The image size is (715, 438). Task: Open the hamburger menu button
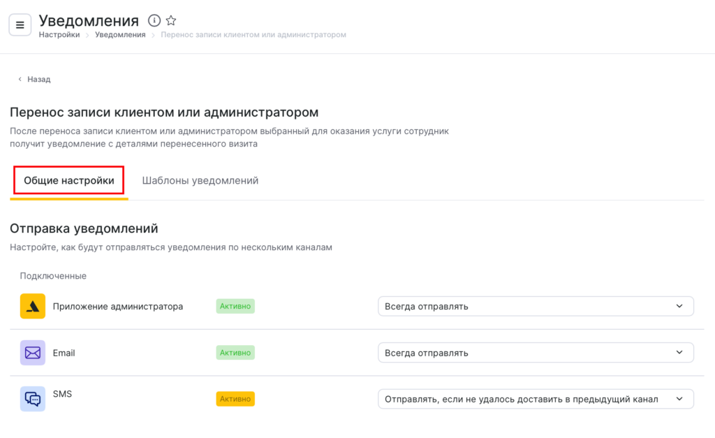coord(20,25)
